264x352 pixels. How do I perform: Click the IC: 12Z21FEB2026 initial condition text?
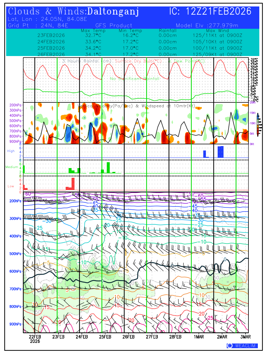point(210,12)
